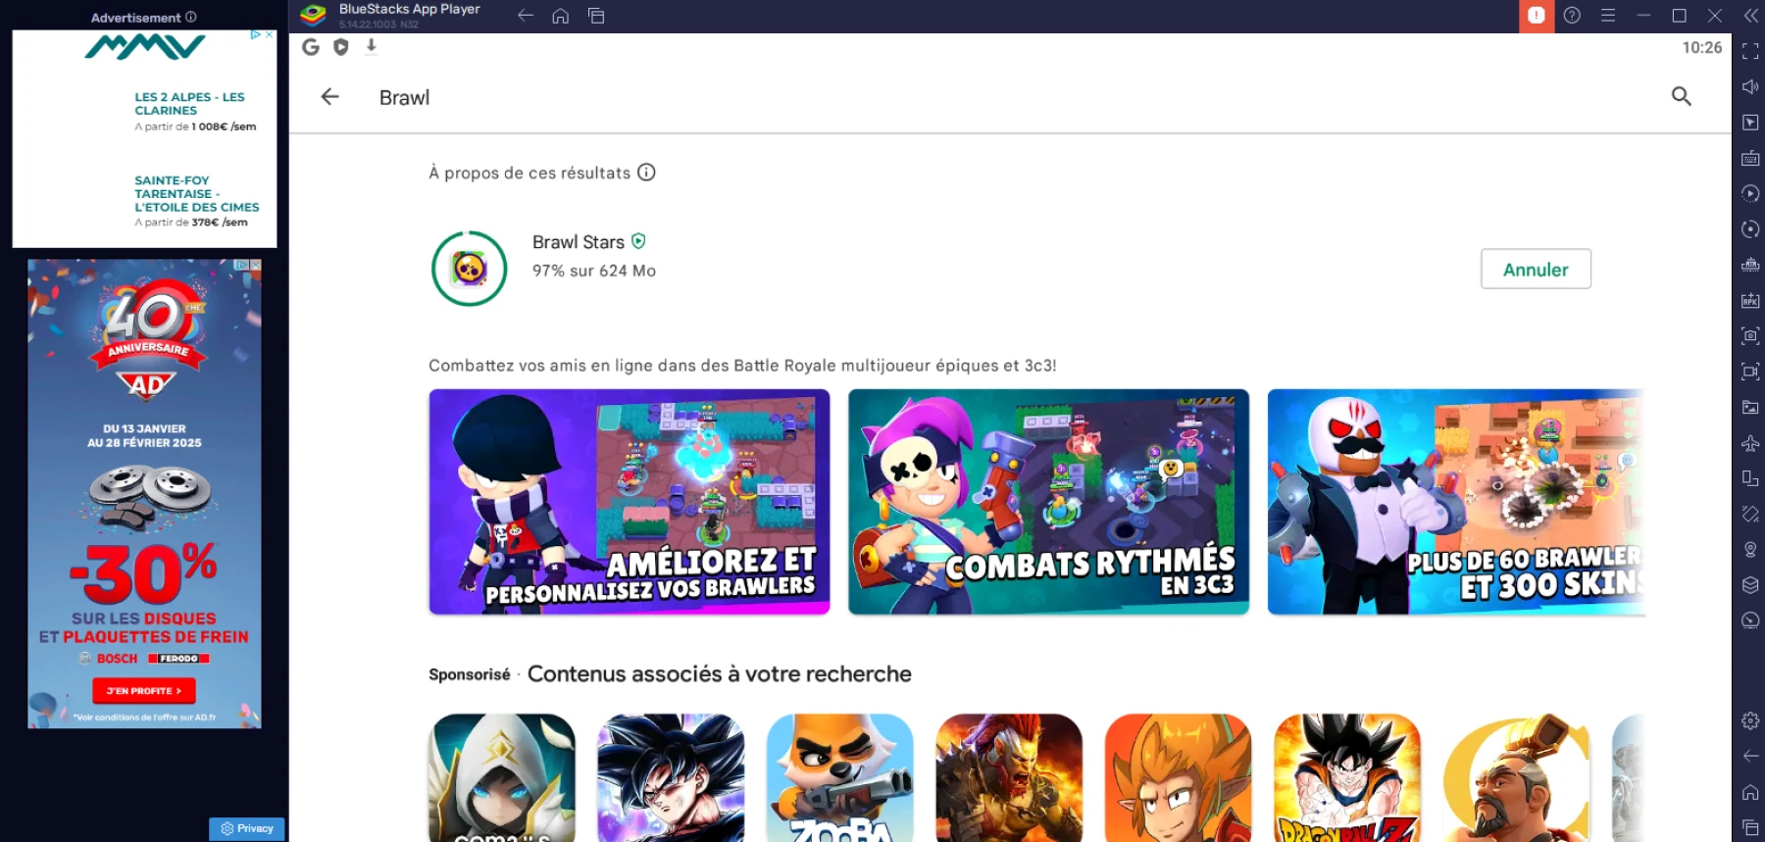
Task: Open the BlueStacks help question mark
Action: tap(1572, 16)
